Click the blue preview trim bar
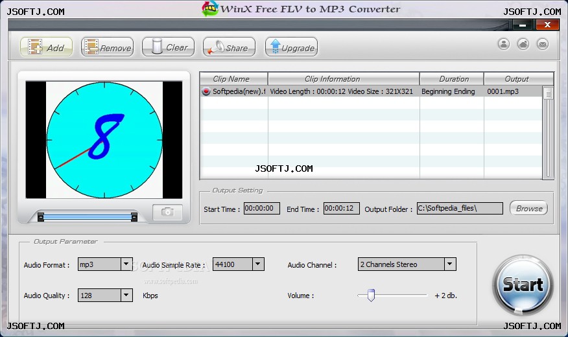Image resolution: width=568 pixels, height=337 pixels. click(x=88, y=217)
